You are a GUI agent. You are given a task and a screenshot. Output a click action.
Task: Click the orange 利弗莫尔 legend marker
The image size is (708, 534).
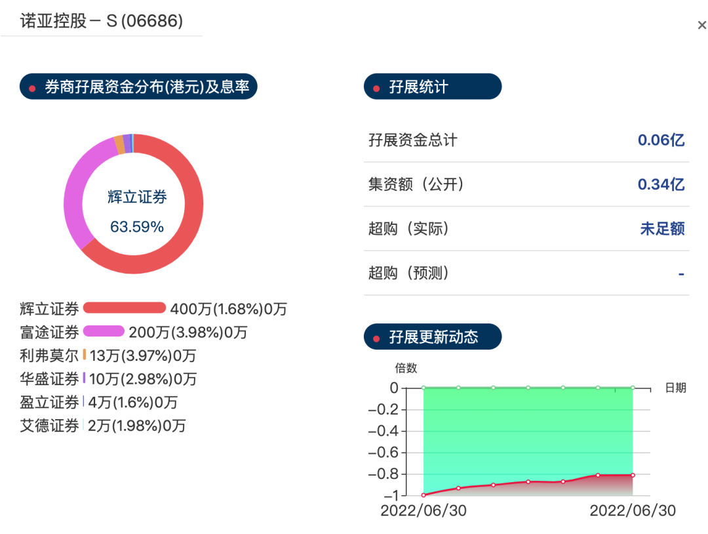coord(85,355)
